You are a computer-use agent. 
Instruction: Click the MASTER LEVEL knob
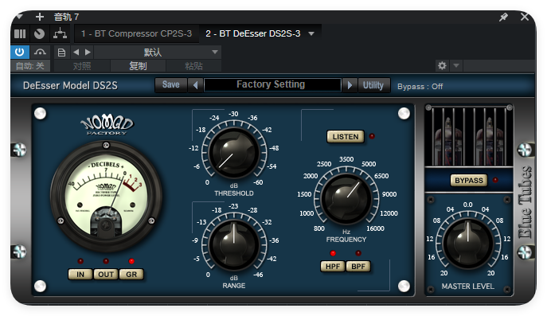pos(468,244)
